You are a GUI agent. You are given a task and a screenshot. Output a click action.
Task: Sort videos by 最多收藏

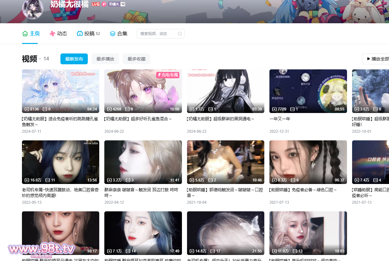point(136,59)
